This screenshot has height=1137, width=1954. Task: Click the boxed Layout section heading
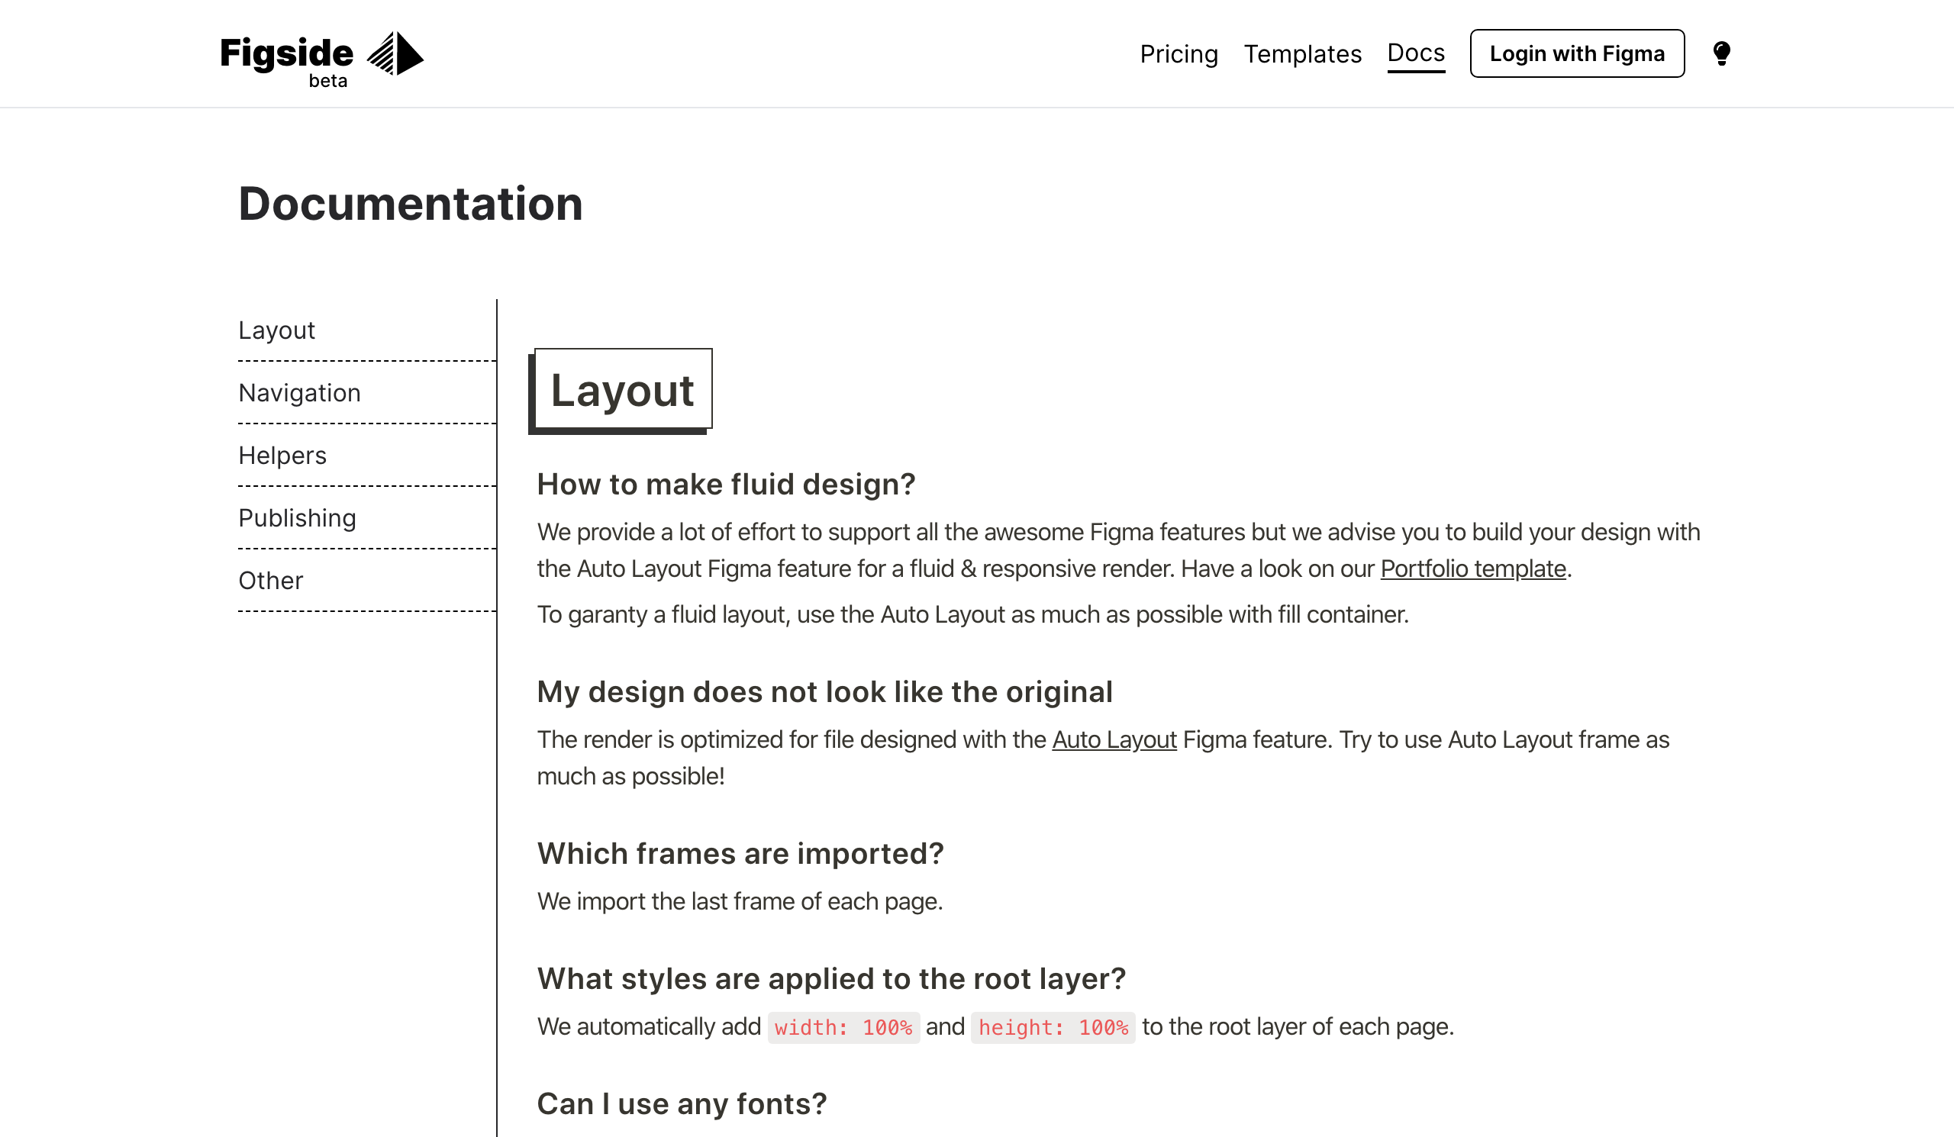click(x=623, y=390)
